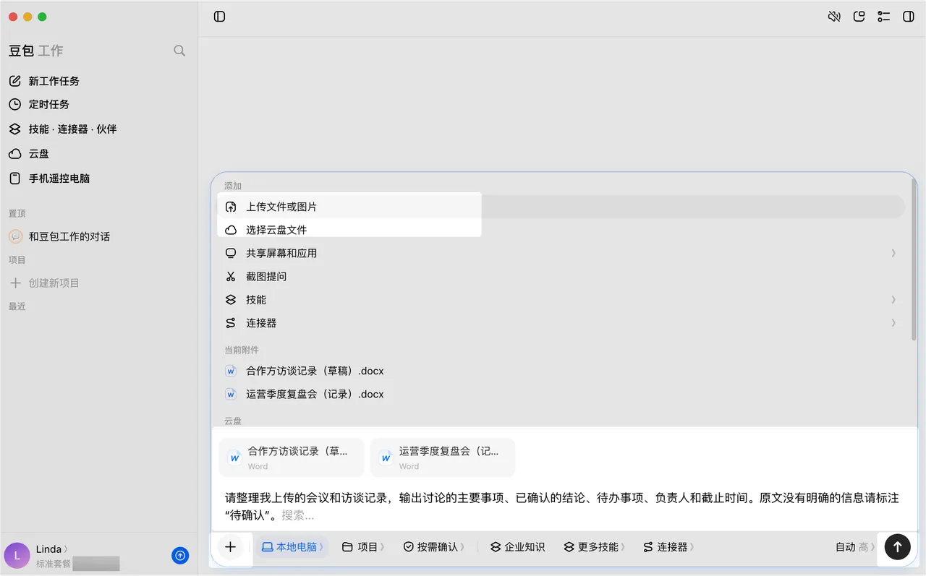Click the add menu scrollbar
Image resolution: width=926 pixels, height=576 pixels.
pyautogui.click(x=913, y=260)
